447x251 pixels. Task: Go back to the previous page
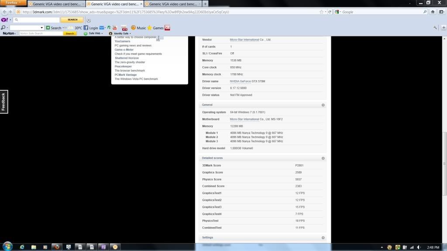[4, 12]
